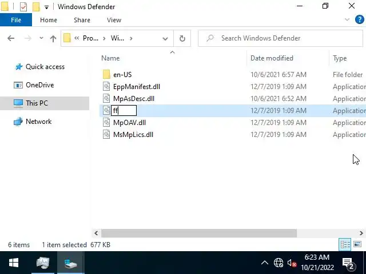Expand the ribbon with the chevron
Screen dimensions: 366x274
click(347, 19)
